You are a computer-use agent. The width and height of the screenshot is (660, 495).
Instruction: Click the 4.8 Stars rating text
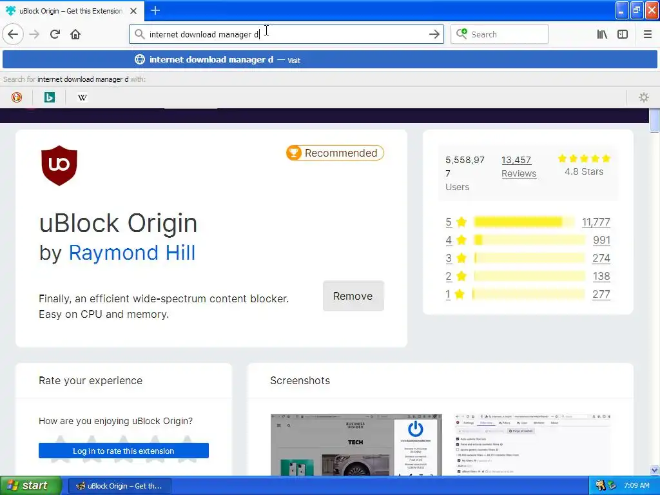click(584, 171)
